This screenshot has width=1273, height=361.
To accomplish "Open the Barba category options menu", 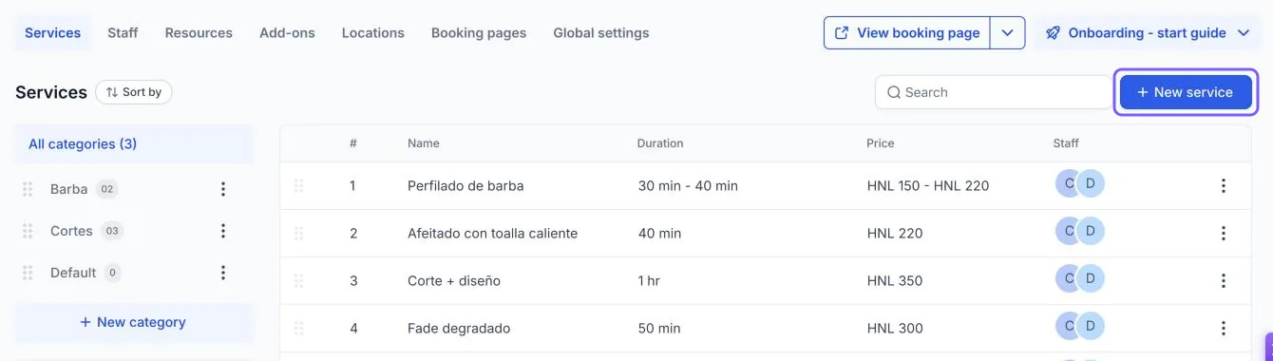I will (223, 189).
